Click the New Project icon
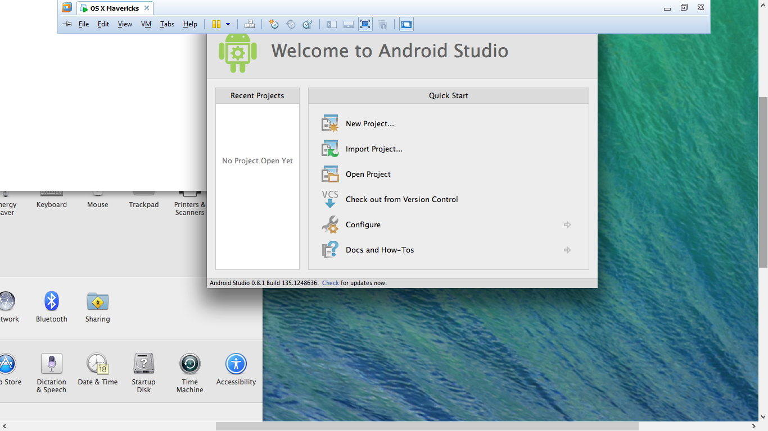768x431 pixels. click(x=330, y=123)
